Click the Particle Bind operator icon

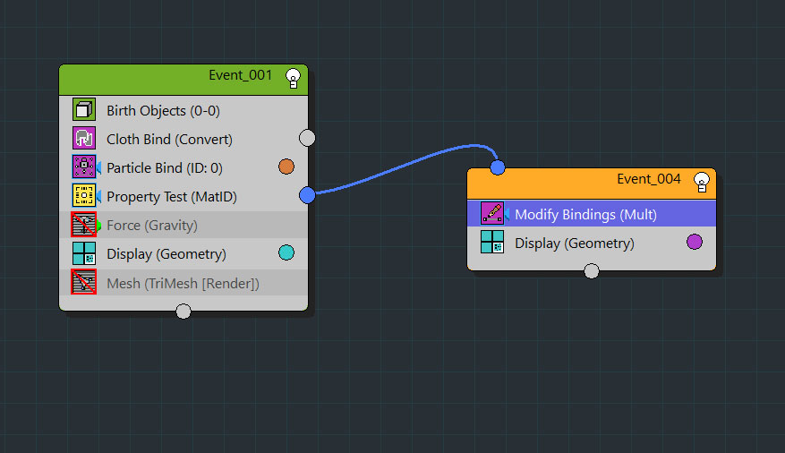click(x=83, y=167)
